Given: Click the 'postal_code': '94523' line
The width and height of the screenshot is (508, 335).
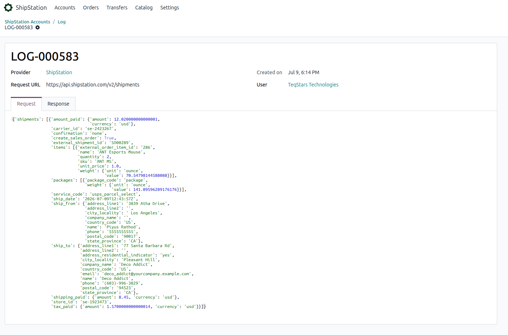Looking at the screenshot, I should point(108,288).
